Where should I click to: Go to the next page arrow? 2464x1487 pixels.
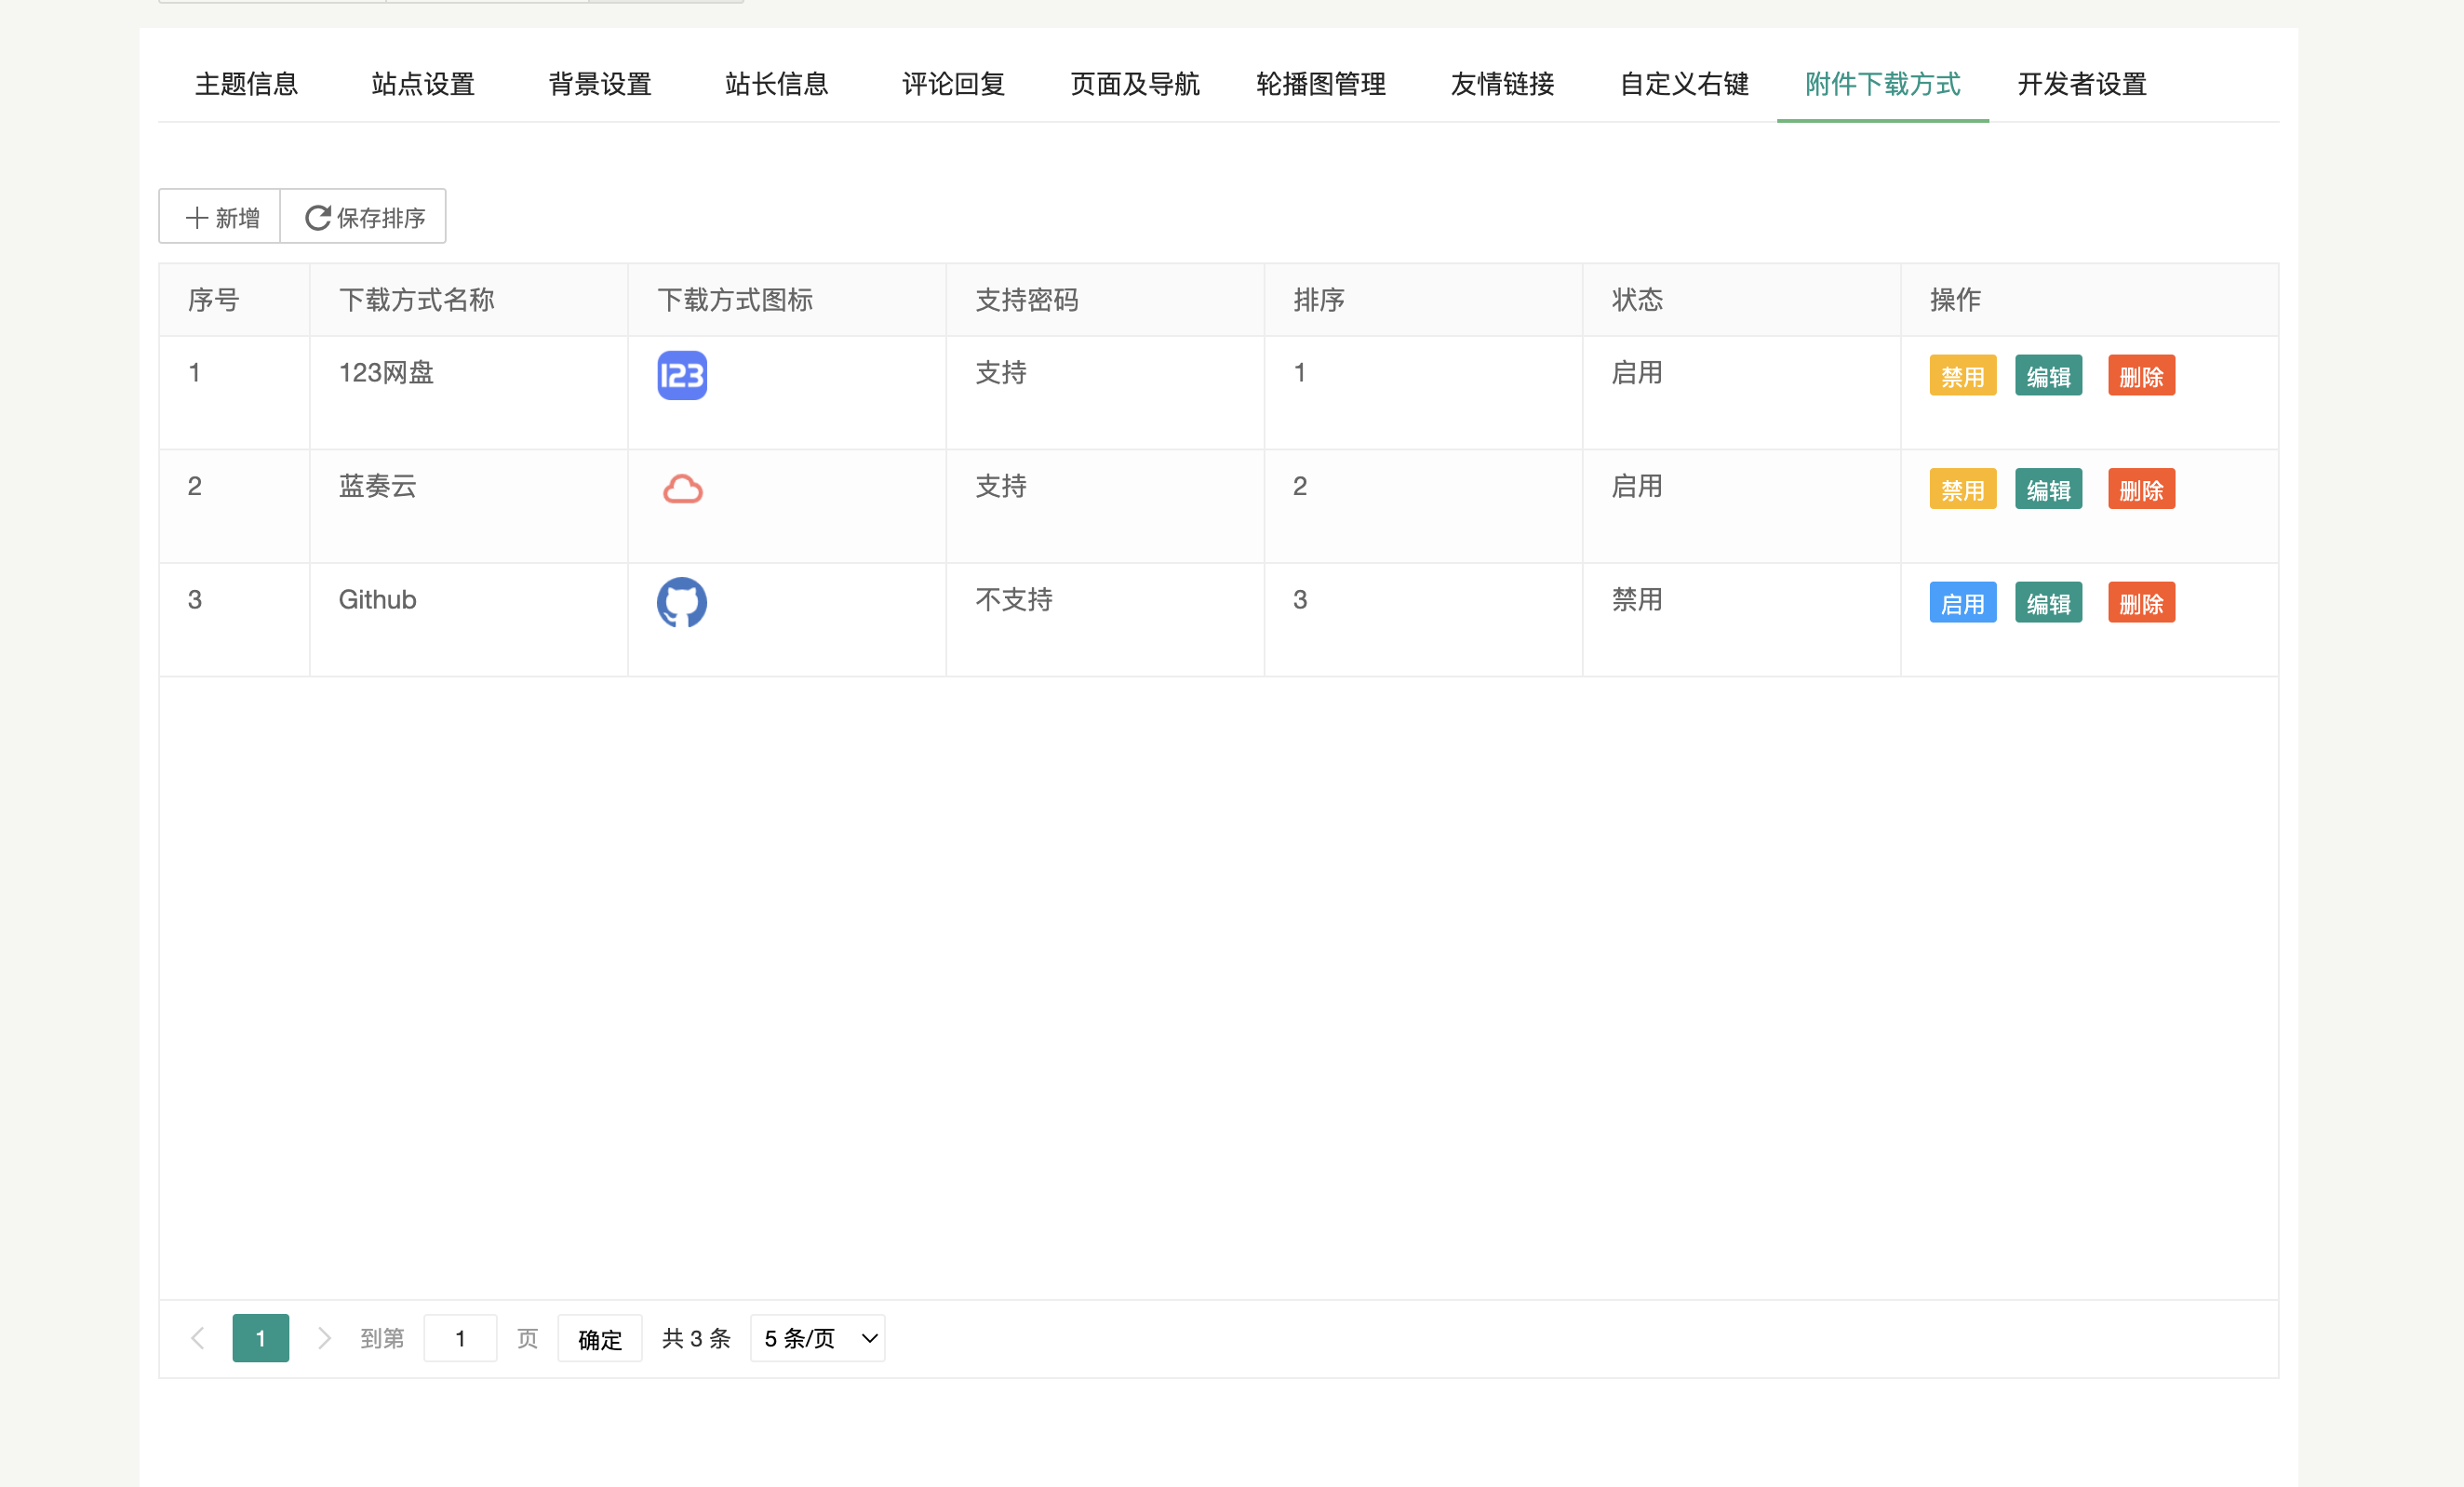tap(323, 1338)
